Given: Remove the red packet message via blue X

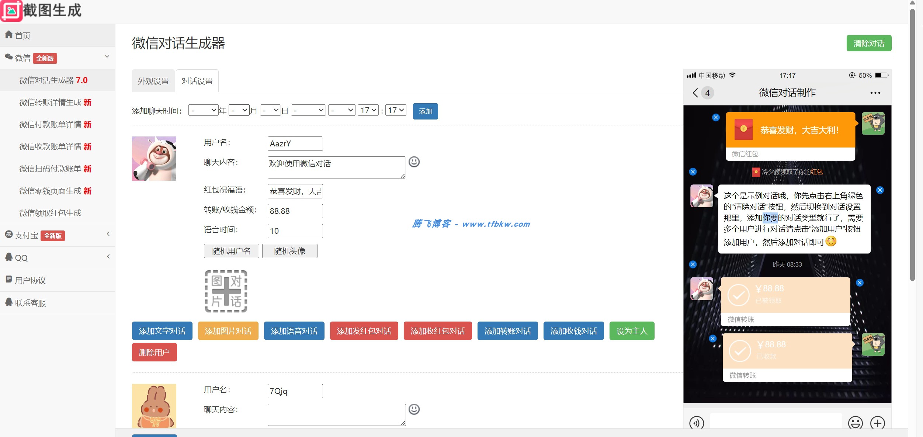Looking at the screenshot, I should (716, 118).
